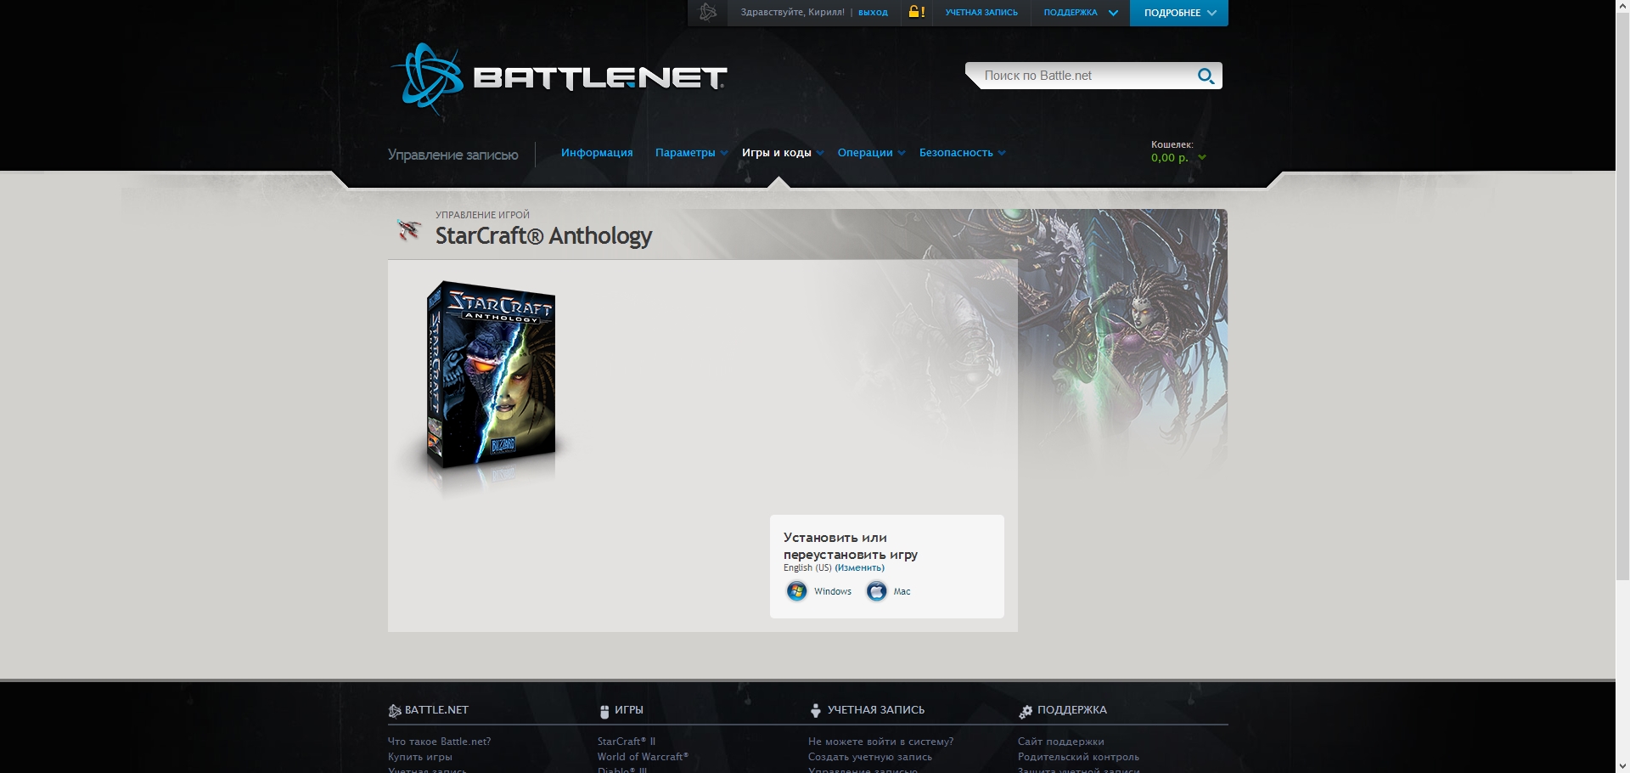Image resolution: width=1630 pixels, height=773 pixels.
Task: Click the lock security warning icon
Action: click(916, 12)
